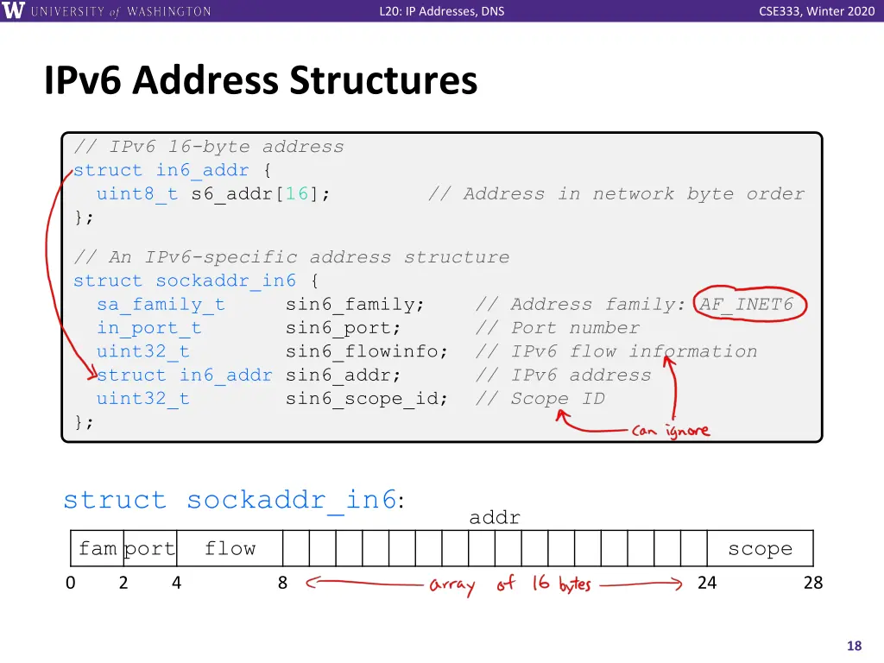Click the byte offset '0' label

pyautogui.click(x=71, y=583)
